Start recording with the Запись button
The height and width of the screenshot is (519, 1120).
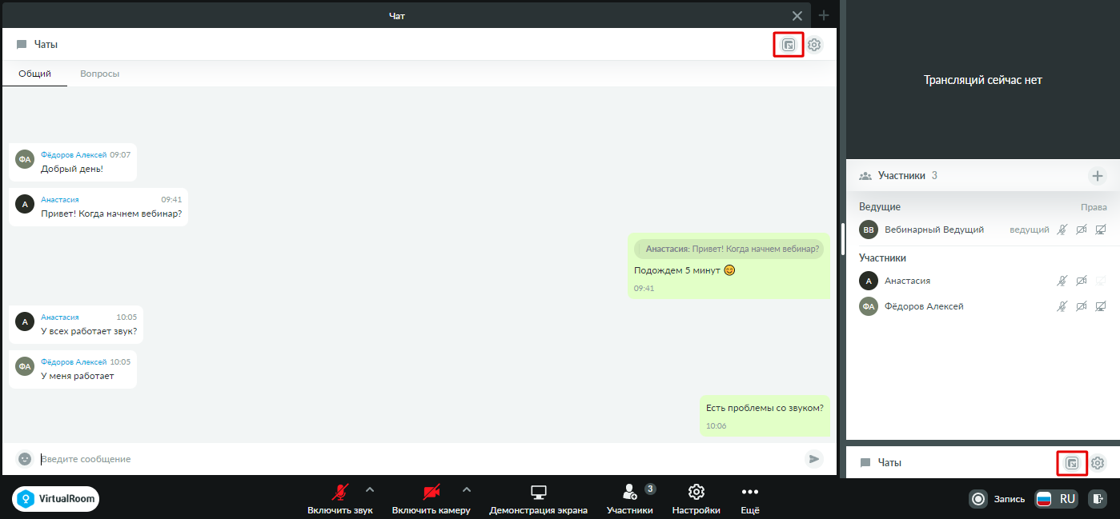[x=998, y=499]
